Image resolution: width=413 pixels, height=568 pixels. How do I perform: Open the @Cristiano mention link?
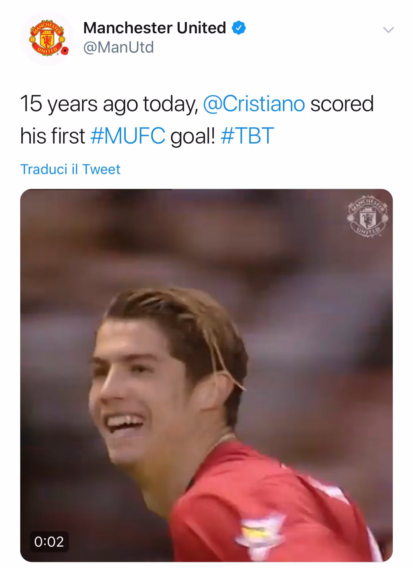pos(254,104)
